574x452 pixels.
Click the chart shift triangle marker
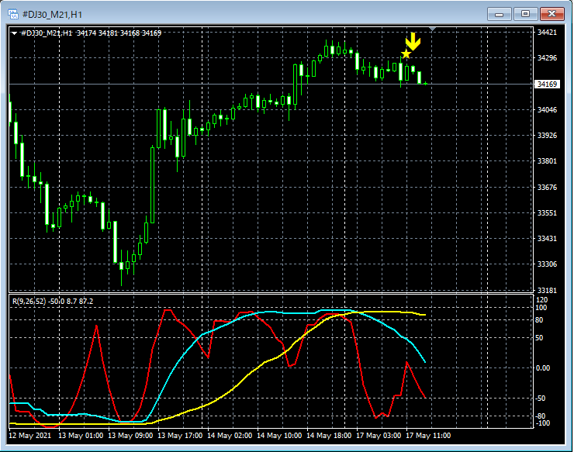coord(432,29)
